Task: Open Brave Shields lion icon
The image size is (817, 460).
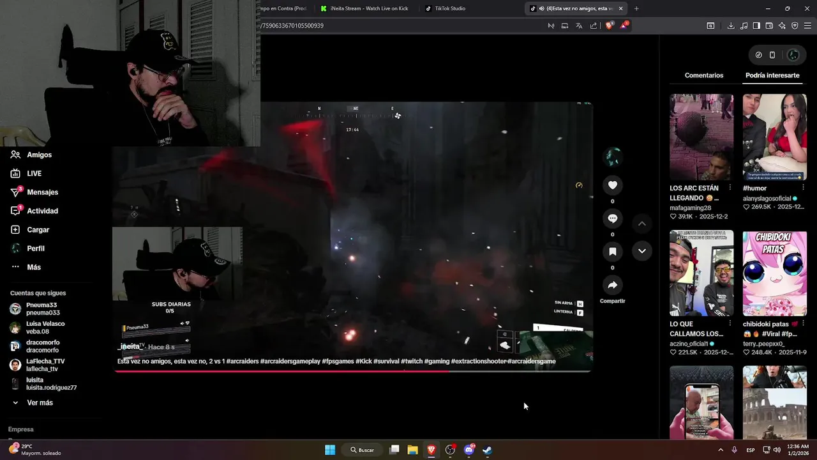Action: point(610,26)
